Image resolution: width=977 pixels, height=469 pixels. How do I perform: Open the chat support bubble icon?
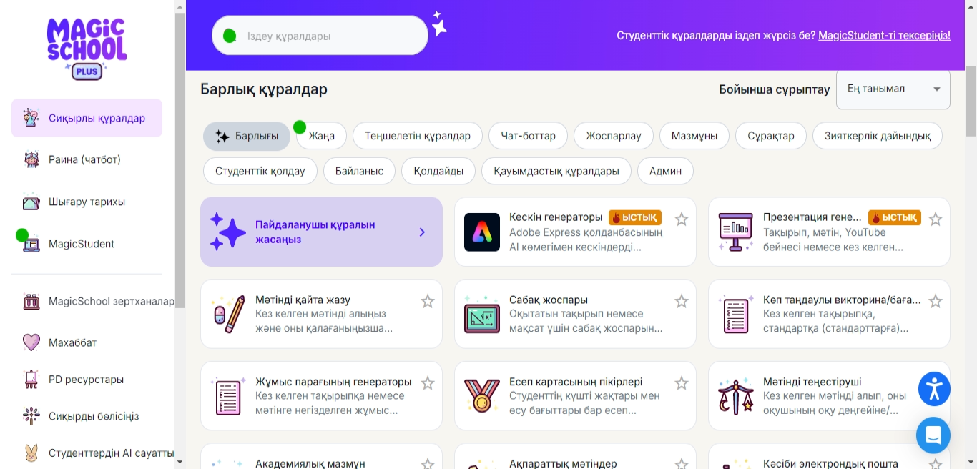click(x=933, y=435)
